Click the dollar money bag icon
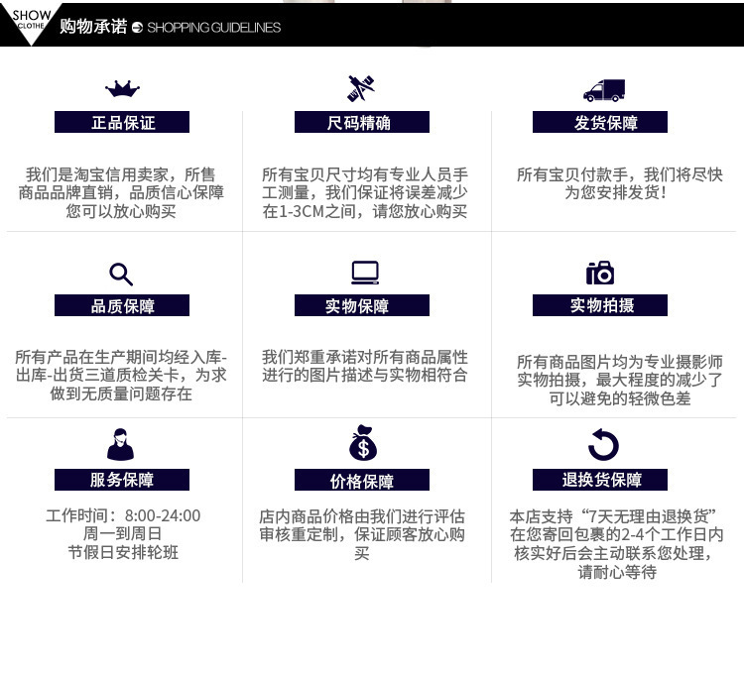 point(363,443)
